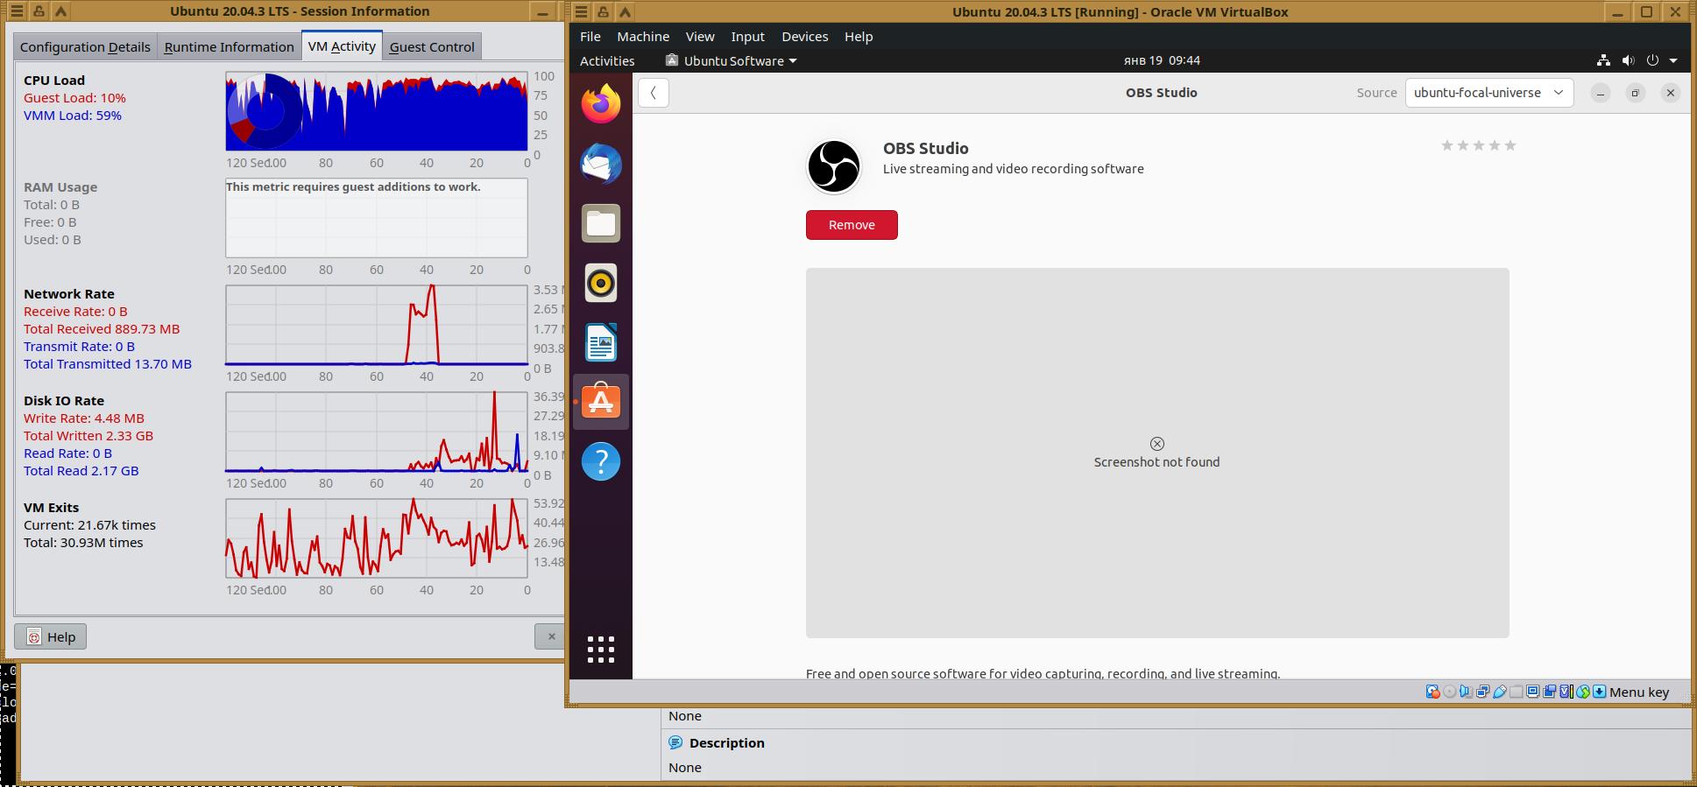This screenshot has height=787, width=1697.
Task: Click 'Total: 30.93M times' text
Action: 83,543
